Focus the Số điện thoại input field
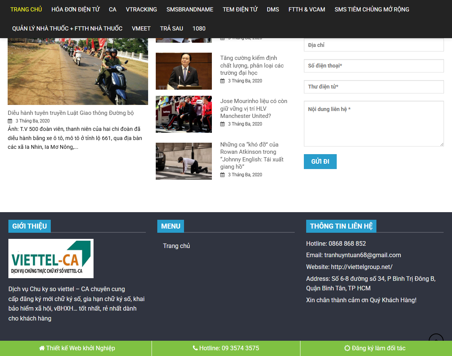This screenshot has width=452, height=356. 374,66
